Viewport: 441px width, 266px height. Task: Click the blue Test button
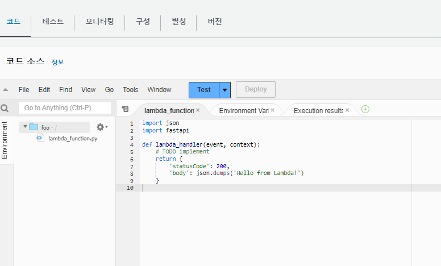[x=203, y=90]
